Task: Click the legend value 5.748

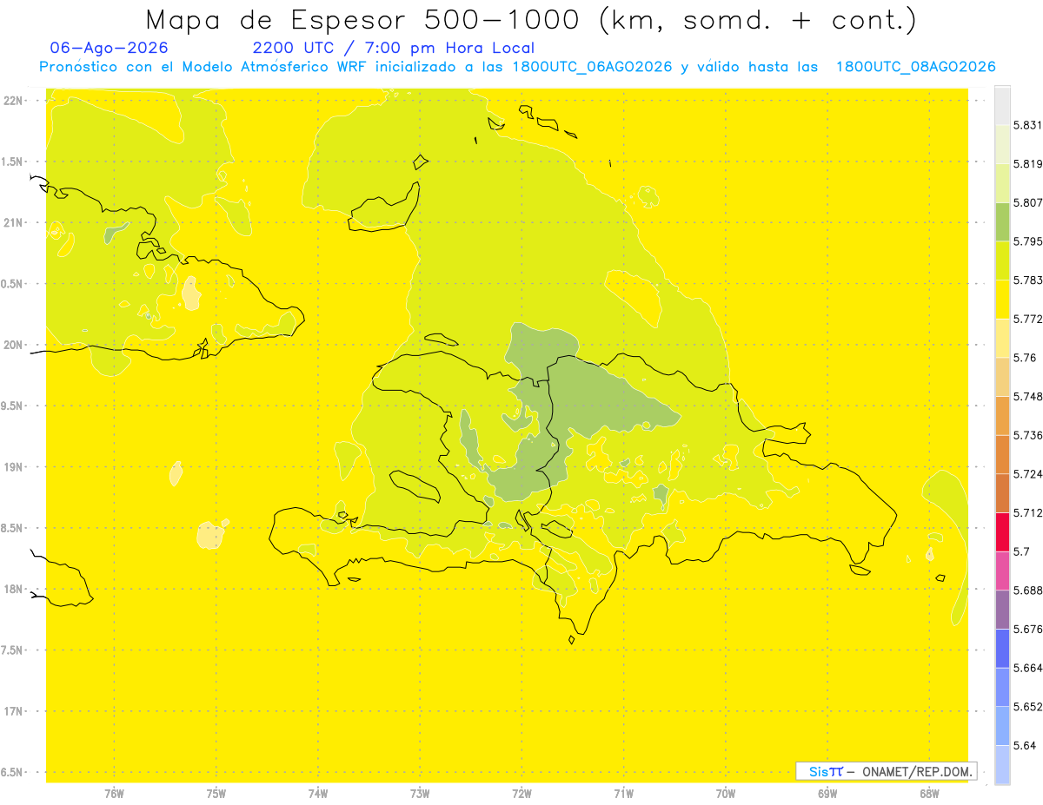Action: (x=1027, y=396)
